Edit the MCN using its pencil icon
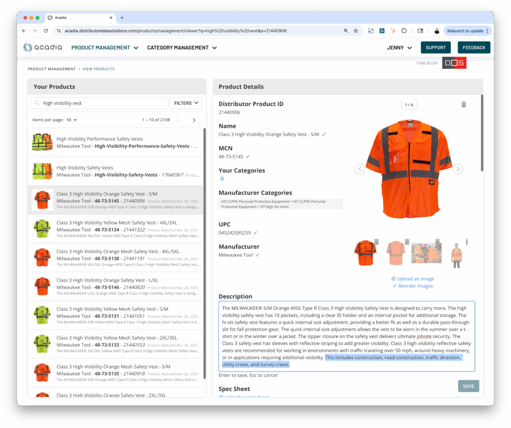Screen dimensions: 511x428 click(x=248, y=157)
